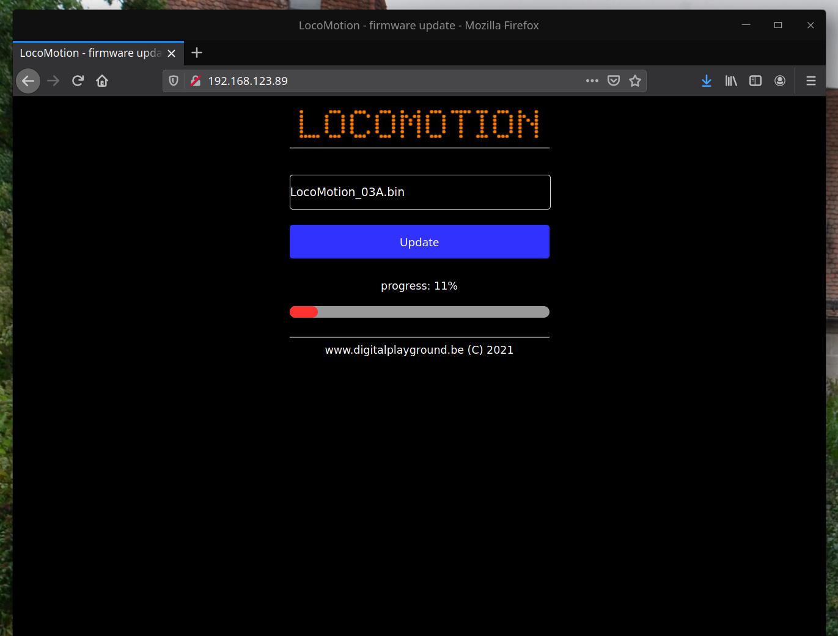Image resolution: width=838 pixels, height=636 pixels.
Task: Select the LocoMotion firmware update tab
Action: [x=98, y=53]
